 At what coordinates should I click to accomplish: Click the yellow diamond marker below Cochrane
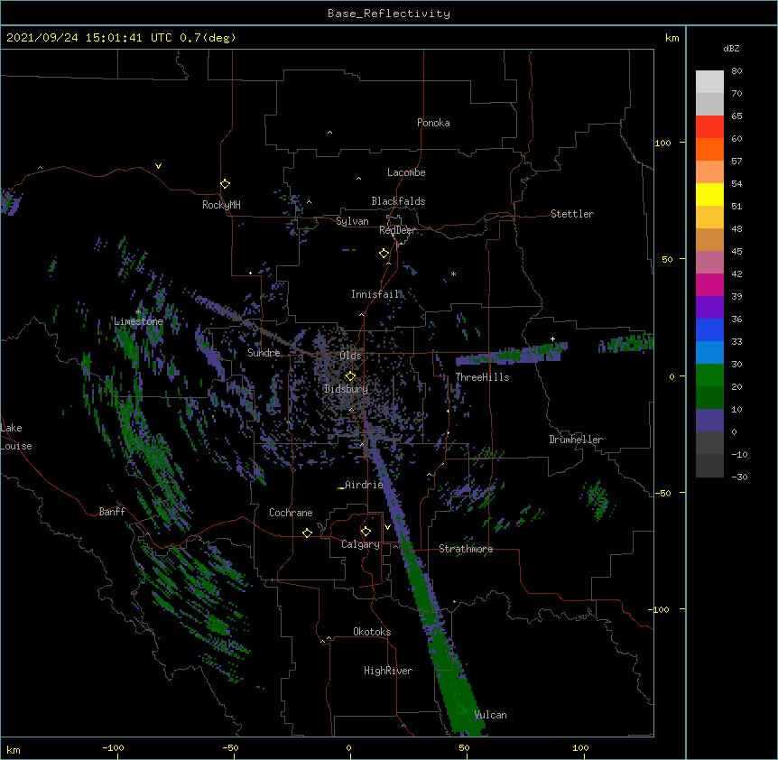pyautogui.click(x=307, y=533)
